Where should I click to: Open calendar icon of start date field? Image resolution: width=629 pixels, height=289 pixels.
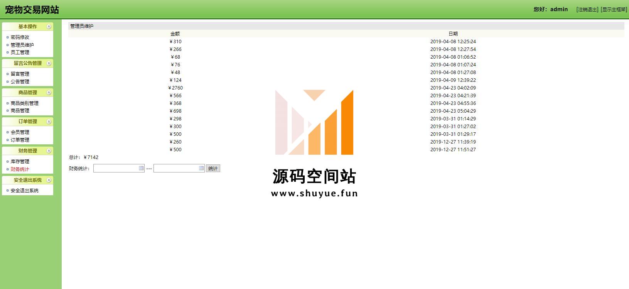[x=141, y=168]
